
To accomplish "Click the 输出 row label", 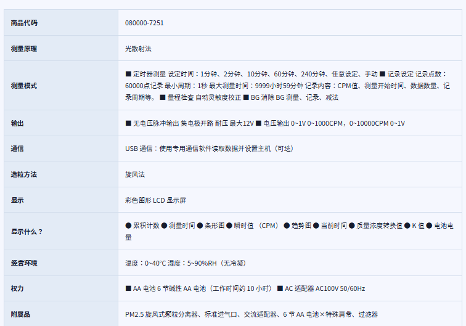I will (x=17, y=123).
